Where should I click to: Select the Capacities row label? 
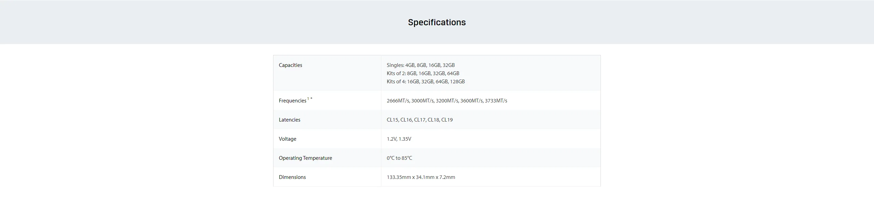click(290, 65)
